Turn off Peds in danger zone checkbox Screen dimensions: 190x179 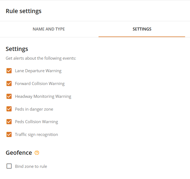(x=9, y=109)
